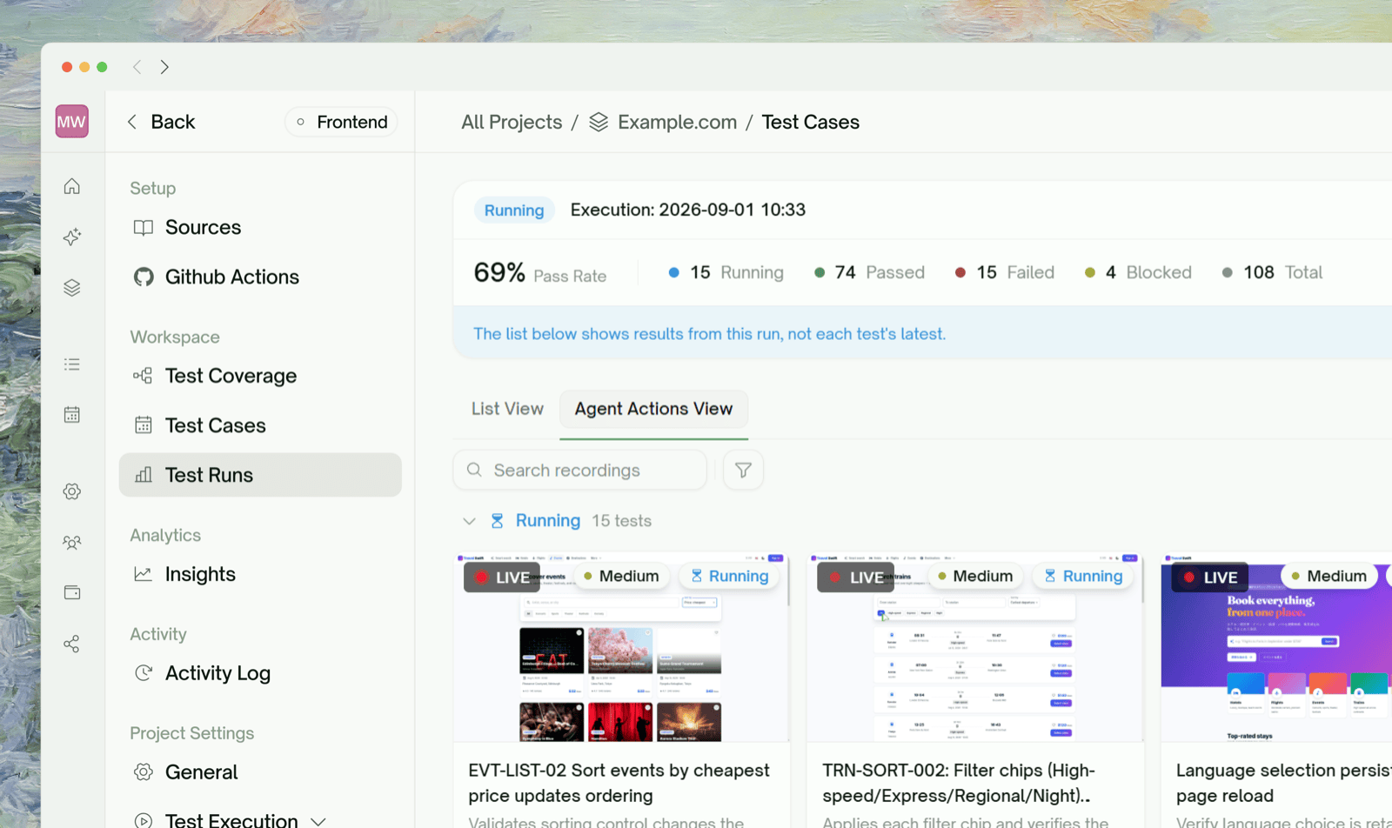Go to All Projects breadcrumb
The image size is (1392, 828).
coord(512,122)
